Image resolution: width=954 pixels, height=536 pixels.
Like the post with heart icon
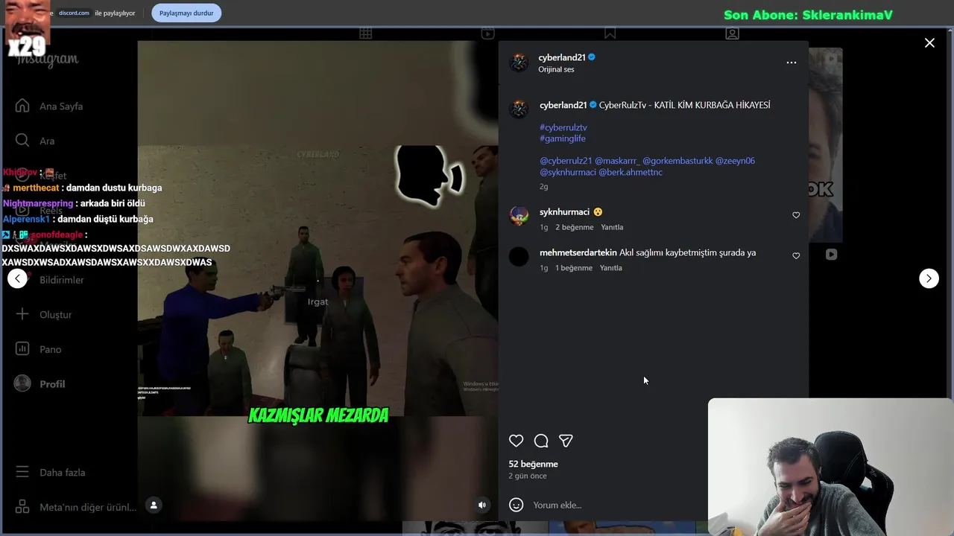tap(516, 441)
